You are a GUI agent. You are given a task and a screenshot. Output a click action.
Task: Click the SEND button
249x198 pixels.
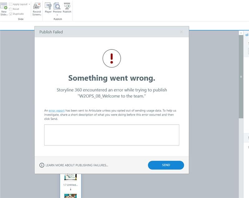pos(166,165)
